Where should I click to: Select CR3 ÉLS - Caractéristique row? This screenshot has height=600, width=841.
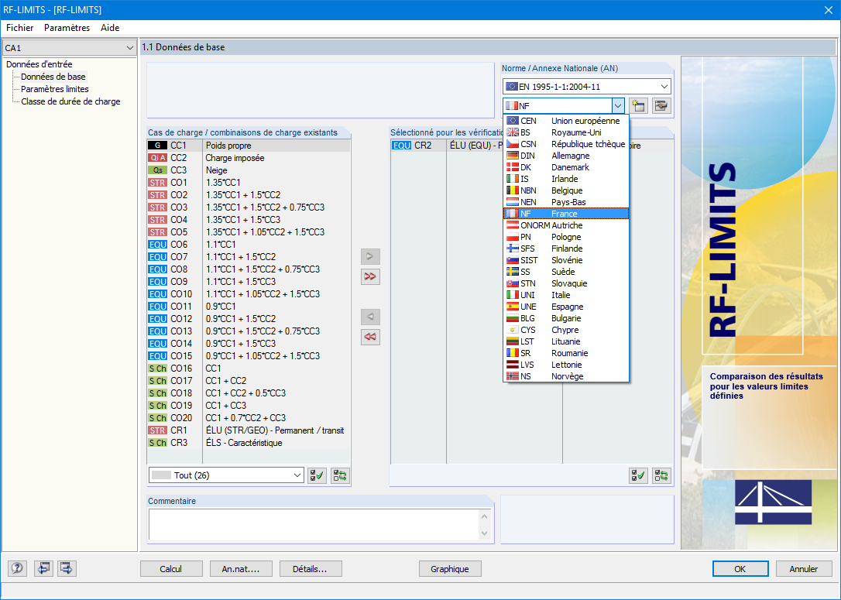[249, 442]
